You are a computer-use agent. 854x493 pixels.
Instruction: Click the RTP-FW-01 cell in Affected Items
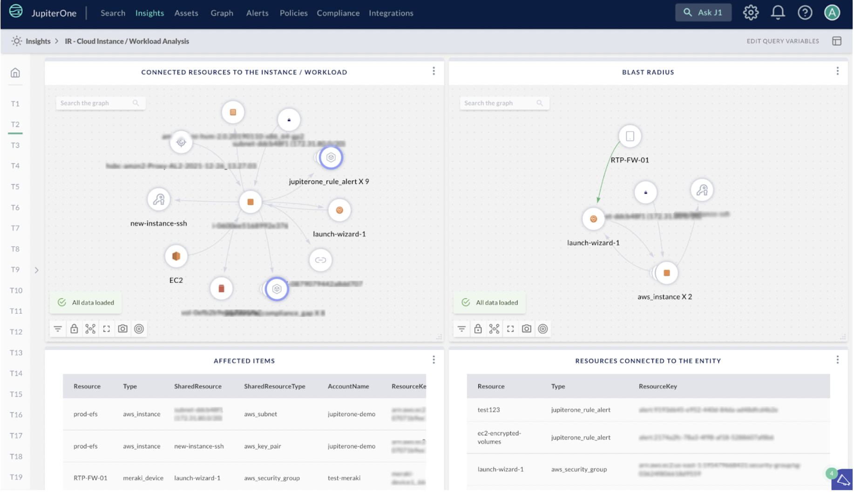click(90, 478)
